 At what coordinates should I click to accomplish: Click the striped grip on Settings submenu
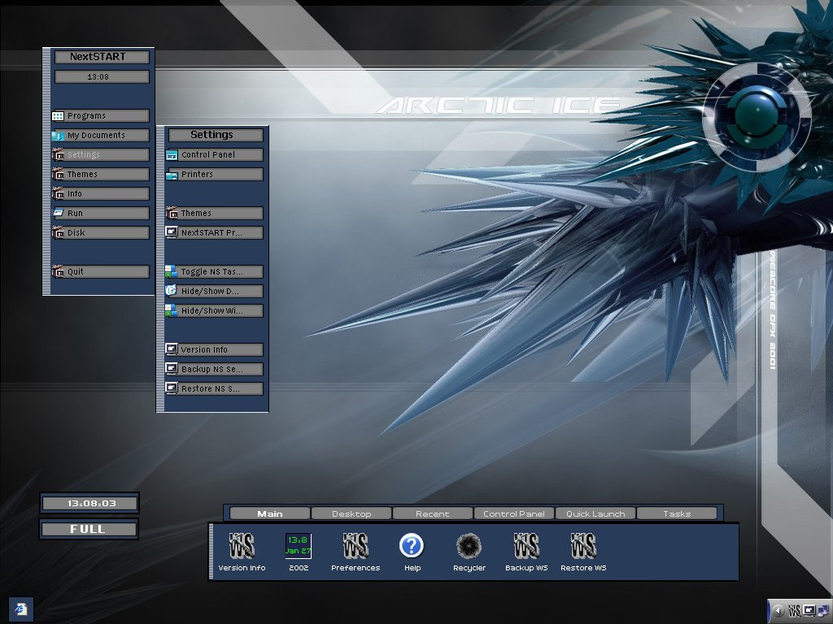pos(160,269)
